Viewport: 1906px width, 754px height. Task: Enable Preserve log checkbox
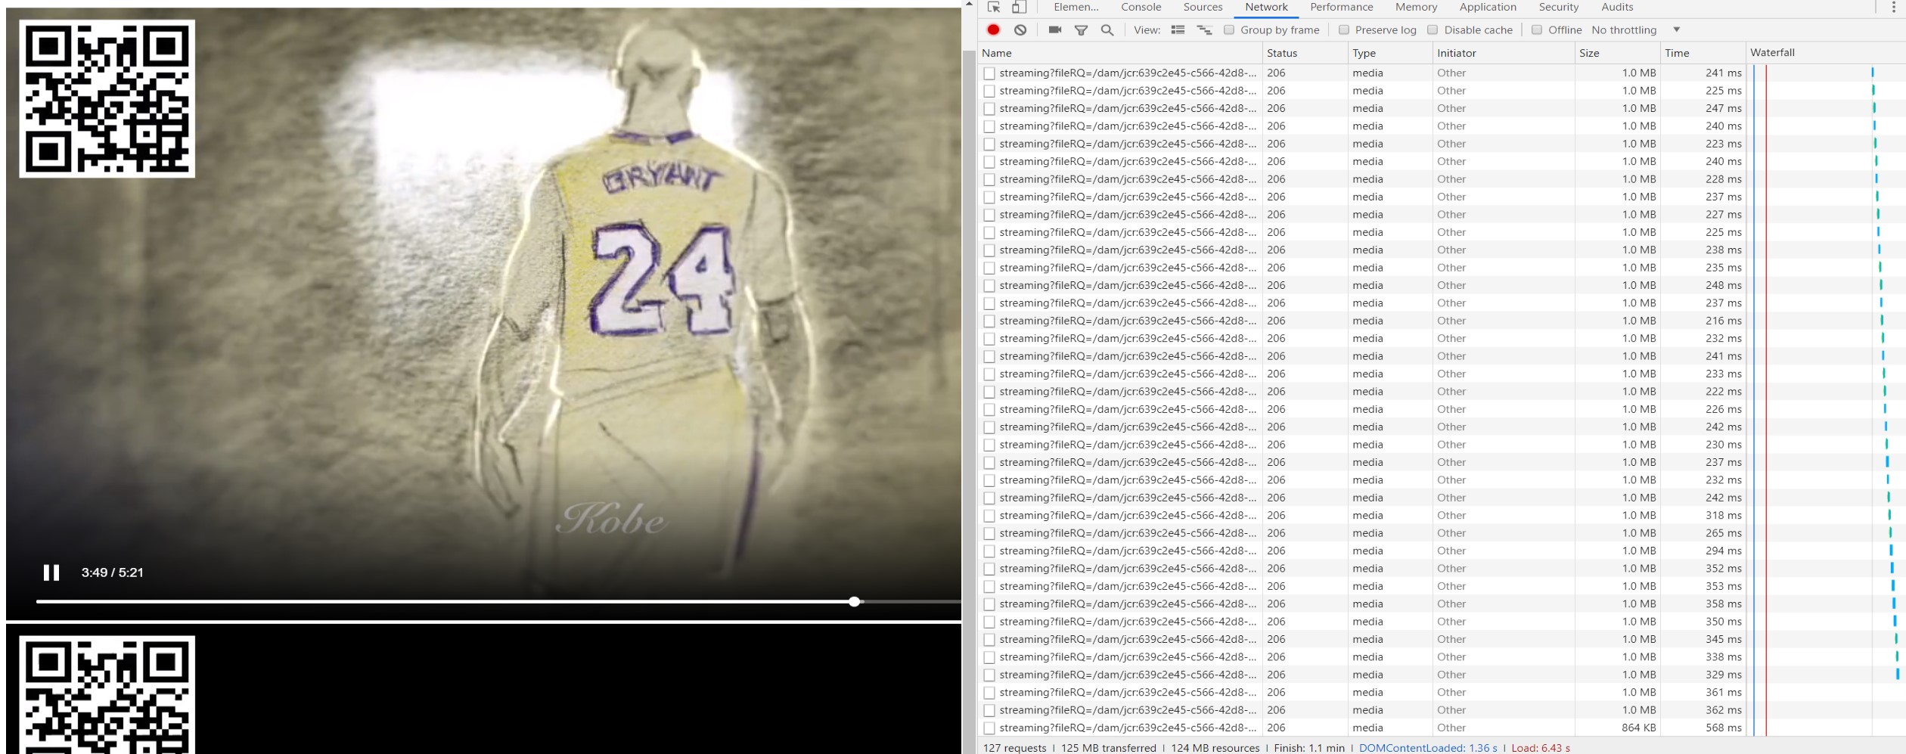[1343, 29]
